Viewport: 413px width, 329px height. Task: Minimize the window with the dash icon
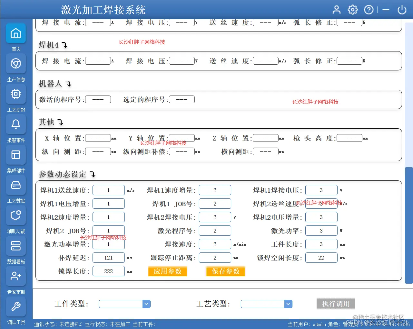(386, 10)
